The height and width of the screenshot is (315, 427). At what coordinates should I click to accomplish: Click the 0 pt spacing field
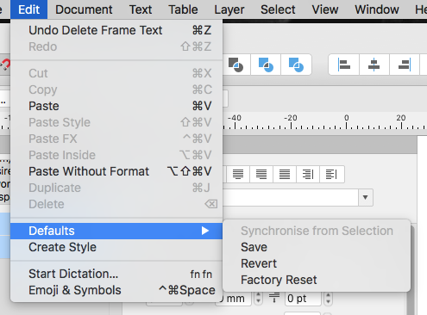[x=303, y=299]
